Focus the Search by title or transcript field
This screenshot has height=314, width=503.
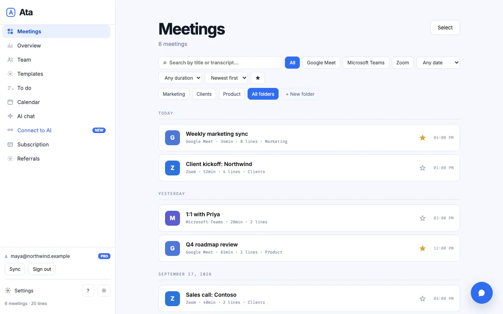point(220,62)
